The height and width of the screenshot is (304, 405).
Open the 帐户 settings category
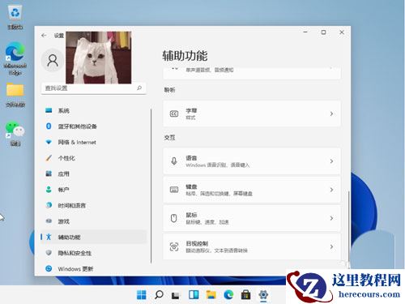[x=94, y=190]
